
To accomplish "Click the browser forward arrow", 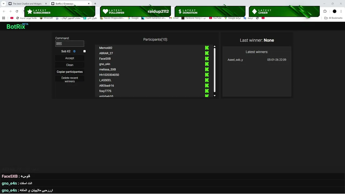I will click(x=10, y=11).
